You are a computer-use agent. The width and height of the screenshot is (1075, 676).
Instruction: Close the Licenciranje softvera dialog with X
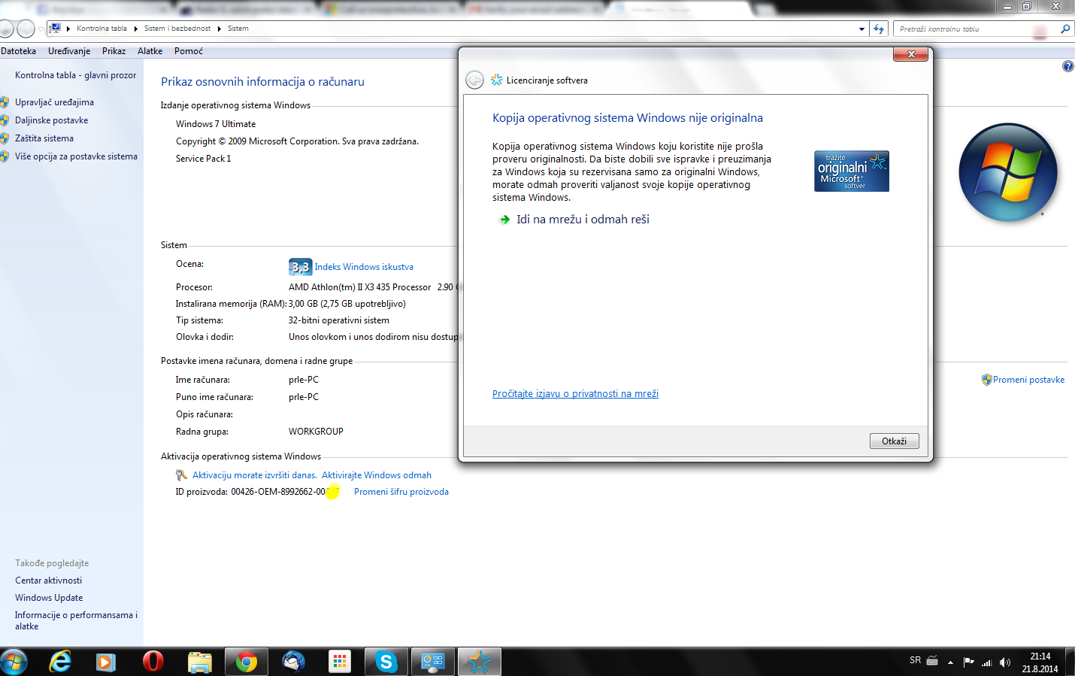coord(911,54)
